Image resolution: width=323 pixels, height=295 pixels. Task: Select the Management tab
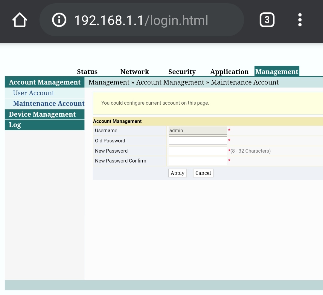click(x=277, y=71)
